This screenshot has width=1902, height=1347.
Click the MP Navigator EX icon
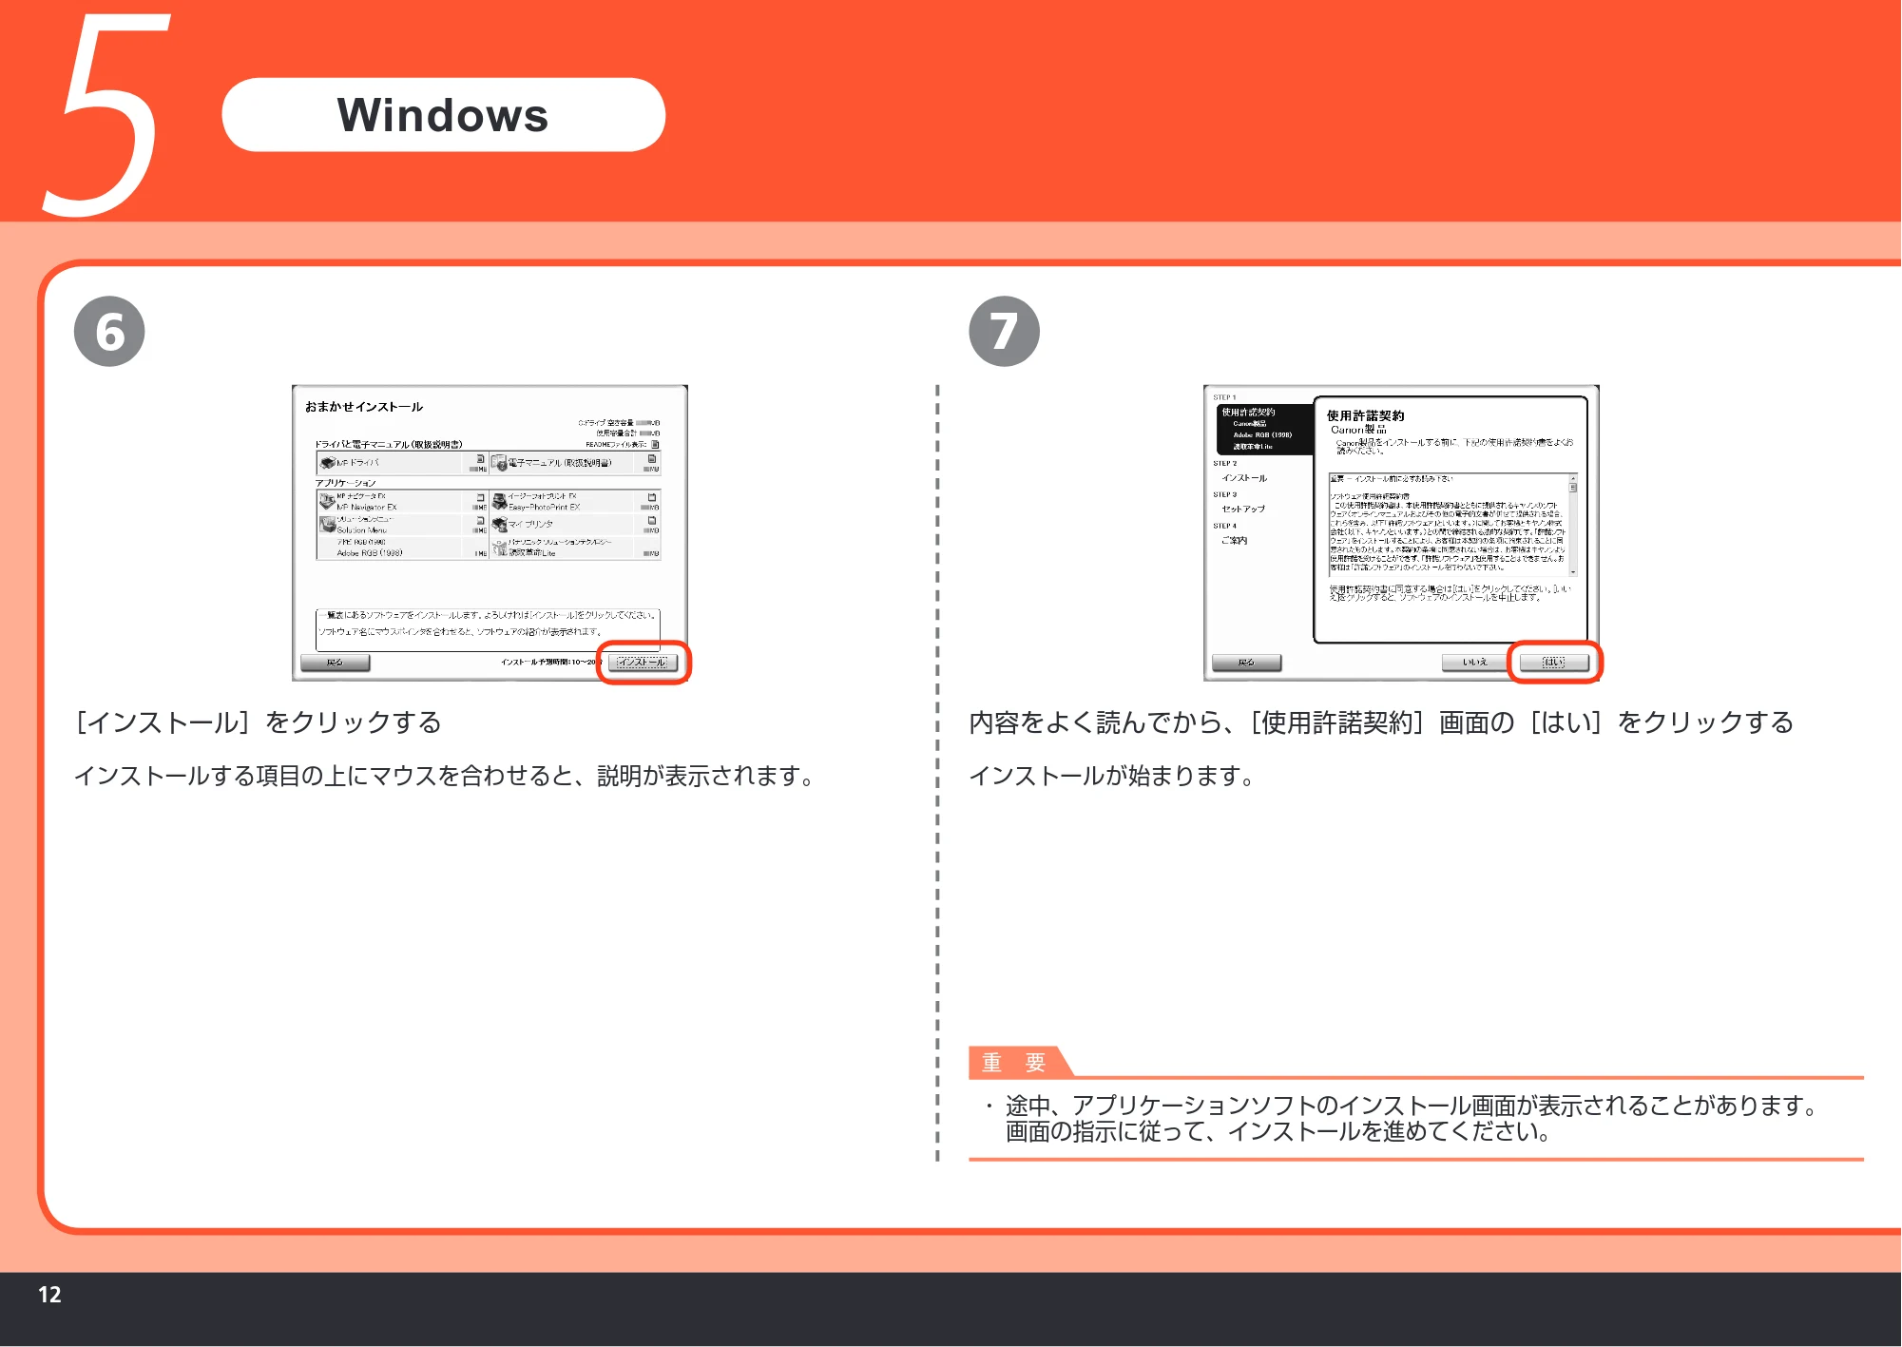327,501
